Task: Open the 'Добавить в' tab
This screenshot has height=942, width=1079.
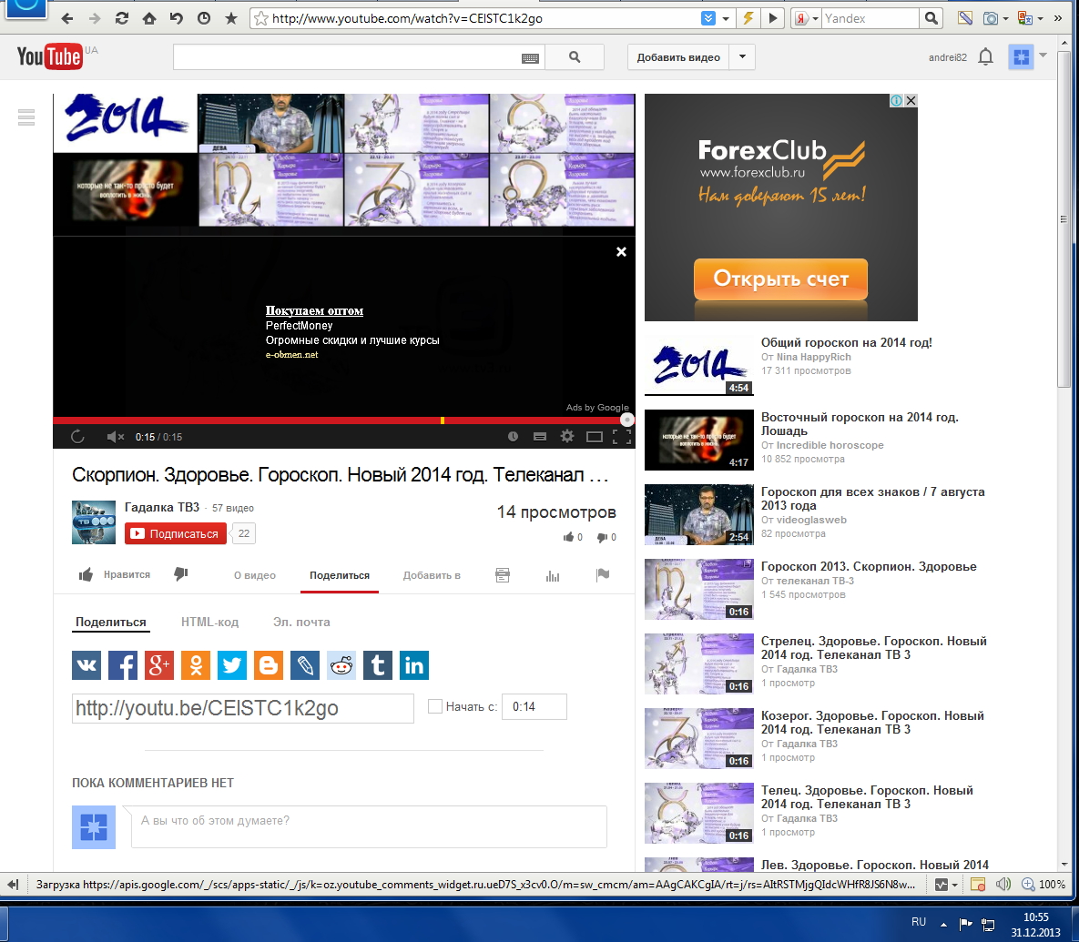Action: coord(432,575)
